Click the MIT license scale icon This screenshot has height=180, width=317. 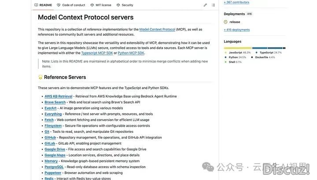pos(92,5)
